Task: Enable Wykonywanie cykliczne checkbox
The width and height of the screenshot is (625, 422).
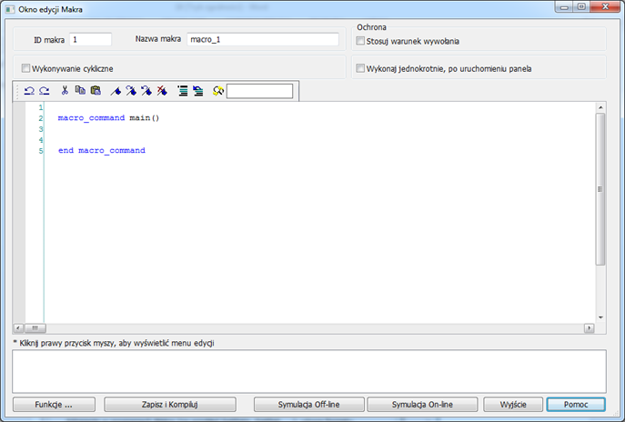Action: (25, 68)
